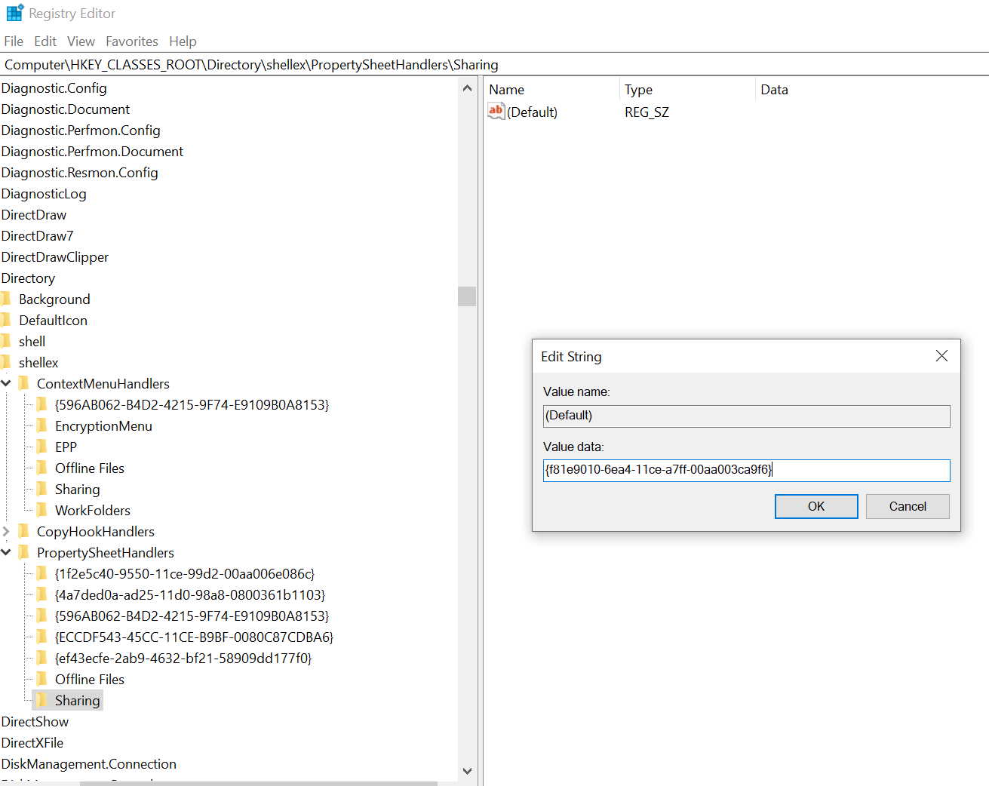The image size is (989, 786).
Task: Click the WorkFolders folder icon
Action: coord(42,510)
